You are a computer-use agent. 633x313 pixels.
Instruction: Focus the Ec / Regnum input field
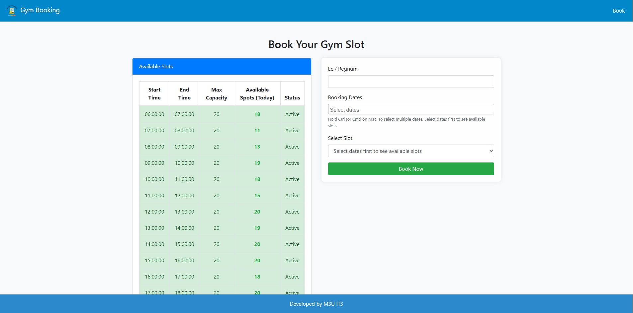tap(410, 82)
